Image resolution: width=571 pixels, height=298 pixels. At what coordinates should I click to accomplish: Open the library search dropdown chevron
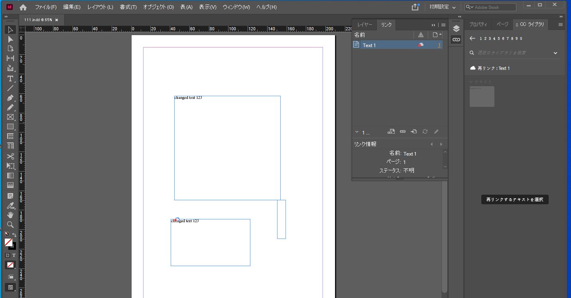(555, 53)
